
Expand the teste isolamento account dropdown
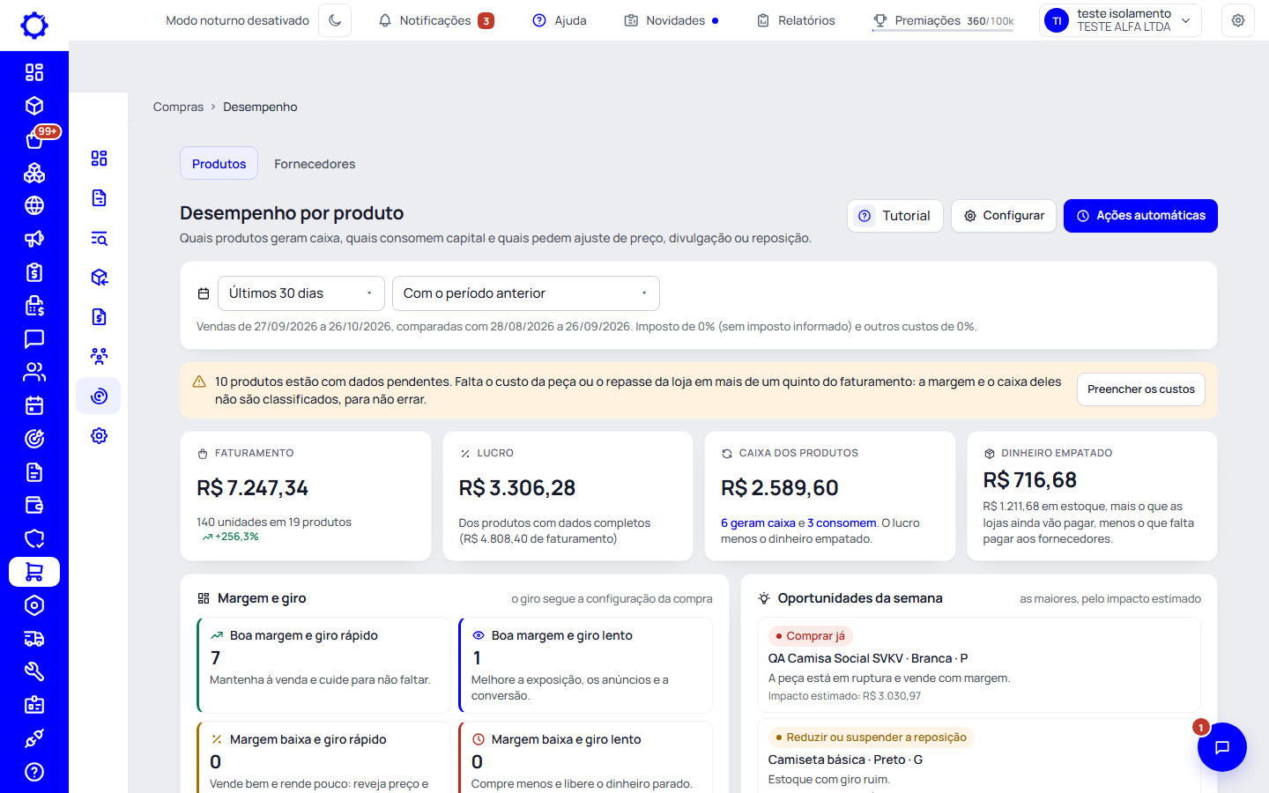click(1120, 20)
